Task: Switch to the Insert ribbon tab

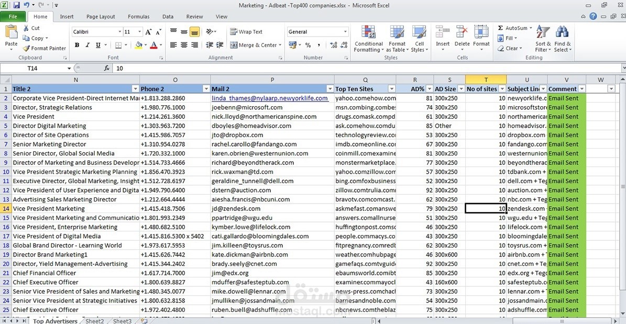Action: (67, 17)
